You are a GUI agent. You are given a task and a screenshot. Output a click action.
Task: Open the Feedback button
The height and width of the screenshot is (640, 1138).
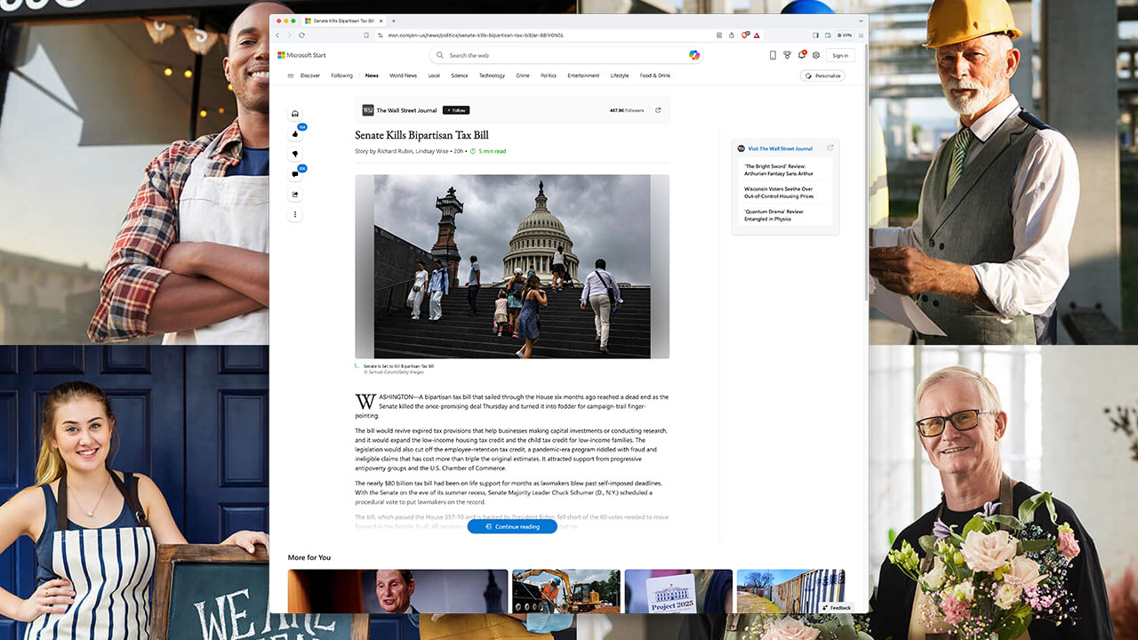pyautogui.click(x=837, y=607)
